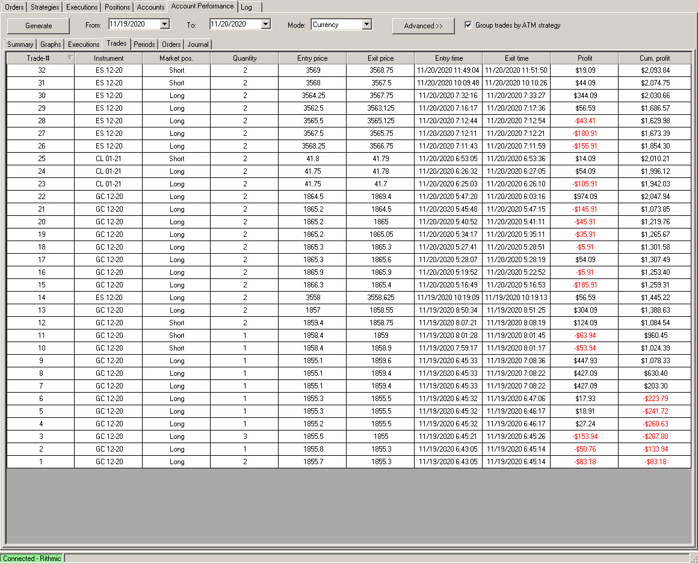This screenshot has height=564, width=698.
Task: Sort by Exit price column header
Action: pos(381,58)
